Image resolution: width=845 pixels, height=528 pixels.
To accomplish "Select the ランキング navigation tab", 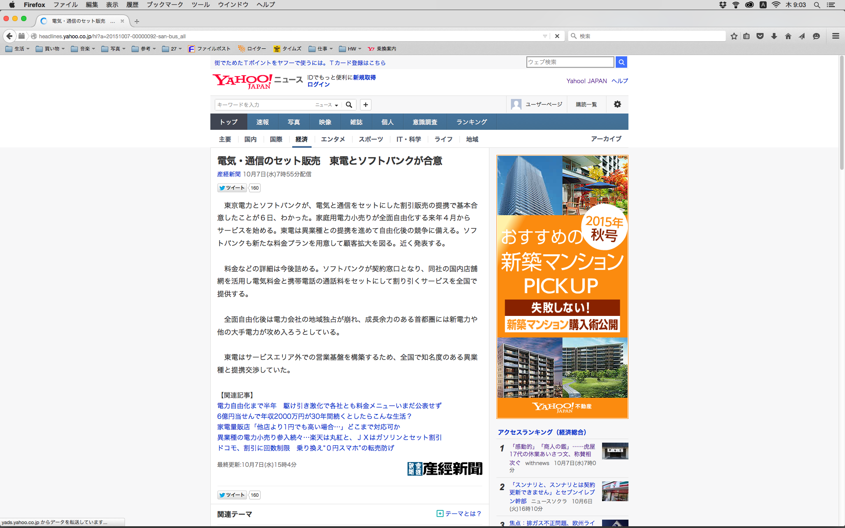I will (471, 122).
